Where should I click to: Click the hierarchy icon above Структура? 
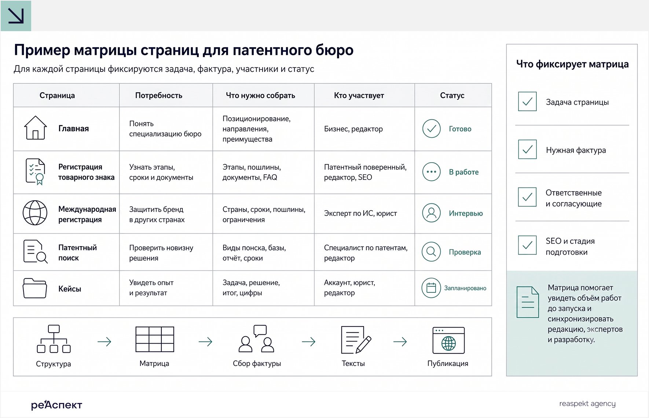pyautogui.click(x=54, y=339)
